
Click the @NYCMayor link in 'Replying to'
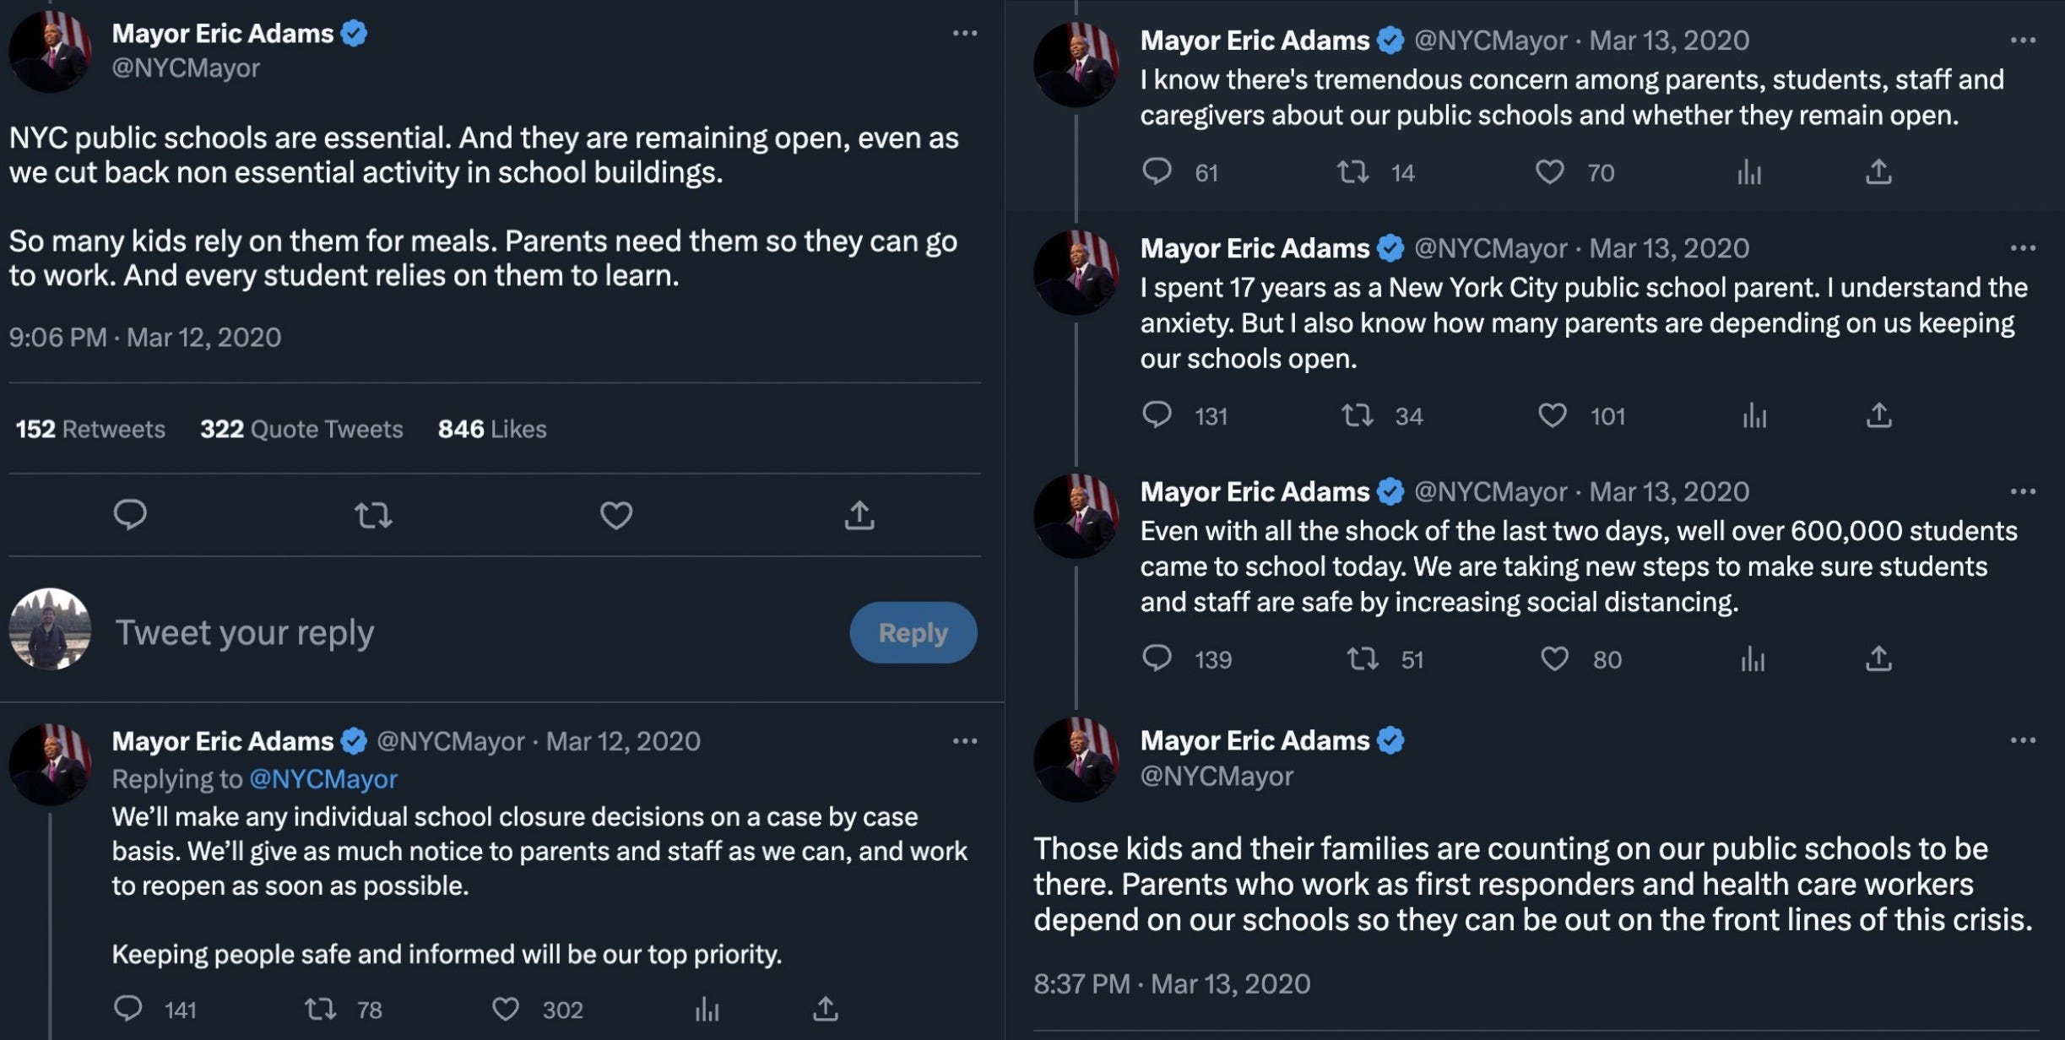click(x=322, y=778)
